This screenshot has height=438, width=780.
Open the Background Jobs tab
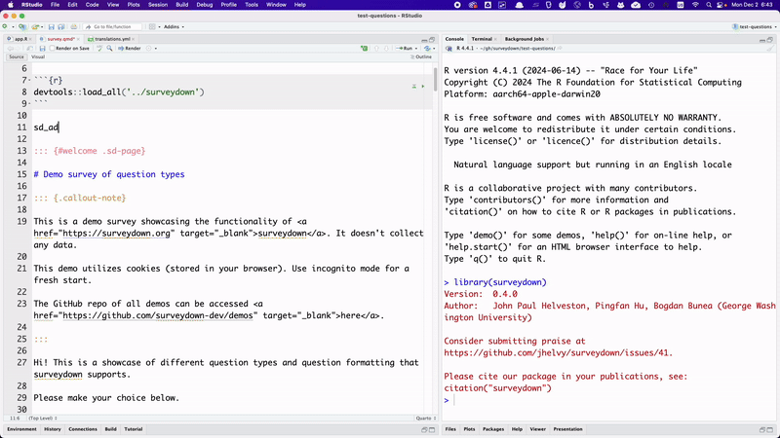[x=525, y=39]
